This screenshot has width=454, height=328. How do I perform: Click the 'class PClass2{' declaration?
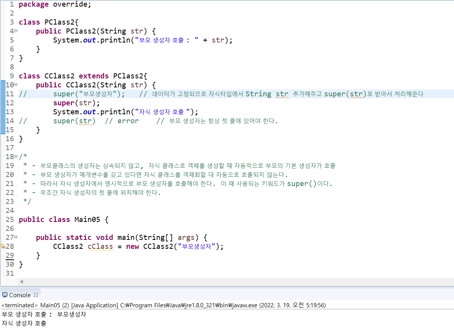click(x=49, y=22)
